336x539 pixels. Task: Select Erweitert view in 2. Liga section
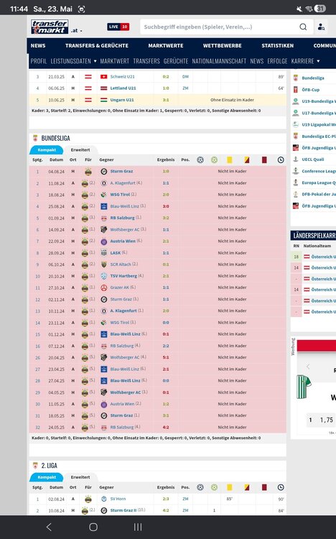[x=80, y=477]
